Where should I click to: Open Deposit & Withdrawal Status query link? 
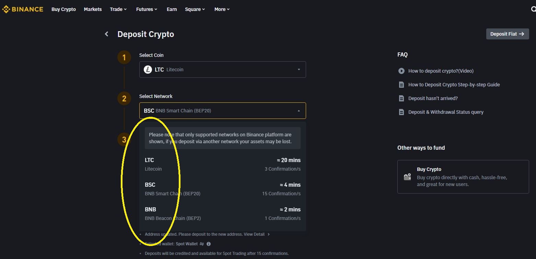(445, 112)
